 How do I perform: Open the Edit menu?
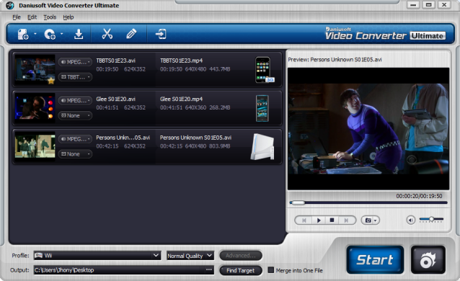point(32,17)
